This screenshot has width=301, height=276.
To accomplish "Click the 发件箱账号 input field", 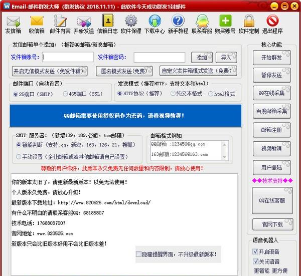I will point(68,57).
